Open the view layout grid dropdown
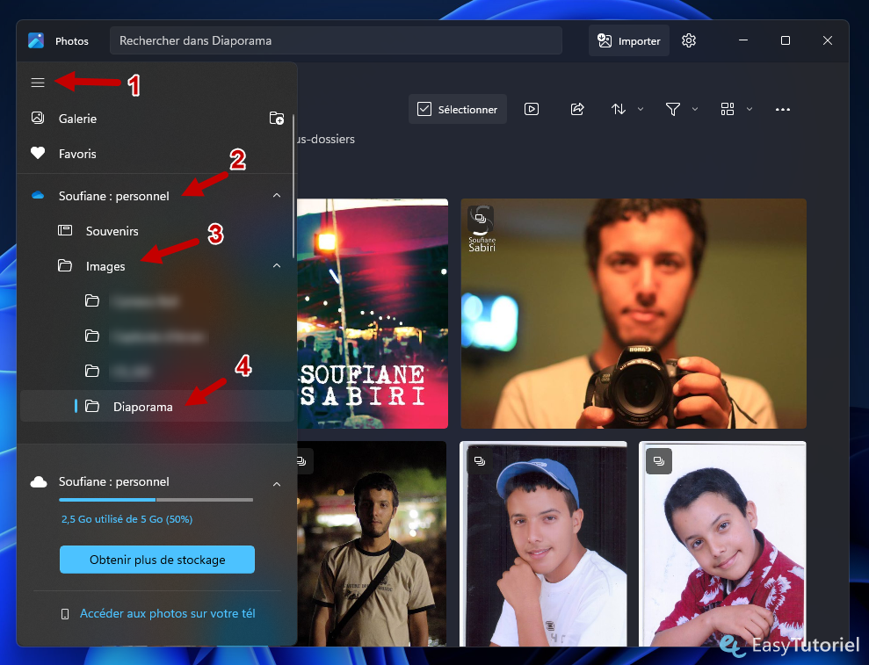Screen dimensions: 869x665 coord(735,109)
